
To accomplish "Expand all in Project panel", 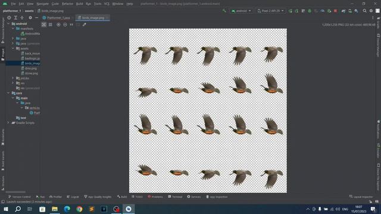I will pyautogui.click(x=15, y=18).
